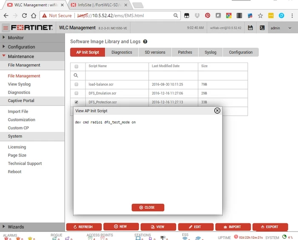Close the InfoSite browser tab

(x=126, y=5)
